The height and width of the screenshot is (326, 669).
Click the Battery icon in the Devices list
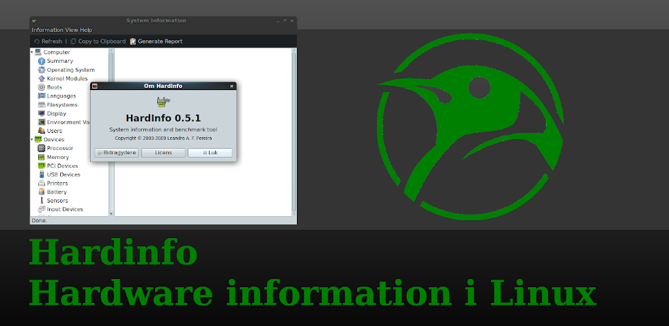pyautogui.click(x=42, y=192)
